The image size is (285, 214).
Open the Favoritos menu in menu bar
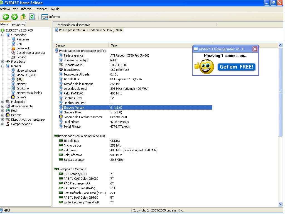pos(41,9)
